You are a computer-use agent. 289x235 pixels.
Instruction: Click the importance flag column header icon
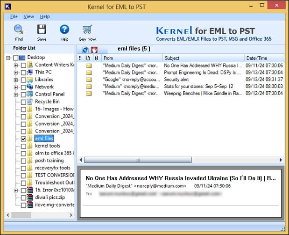(80, 58)
